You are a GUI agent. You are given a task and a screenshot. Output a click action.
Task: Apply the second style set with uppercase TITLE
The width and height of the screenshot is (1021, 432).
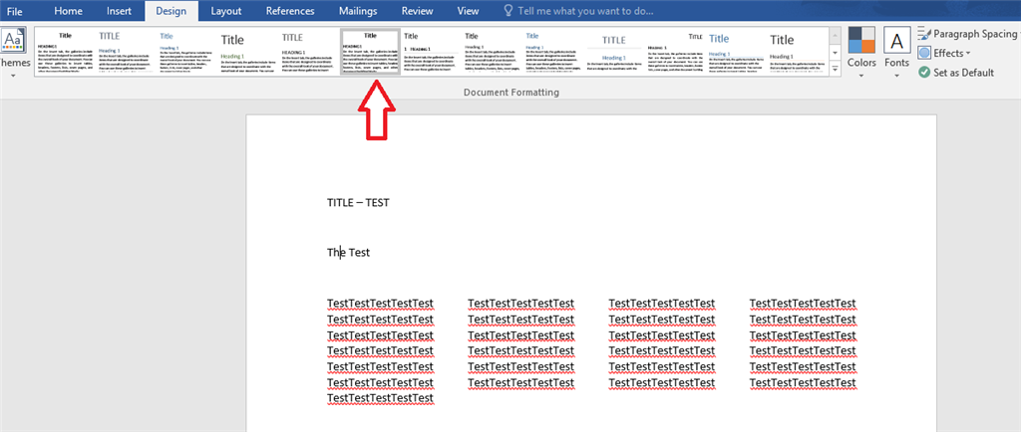pyautogui.click(x=126, y=52)
